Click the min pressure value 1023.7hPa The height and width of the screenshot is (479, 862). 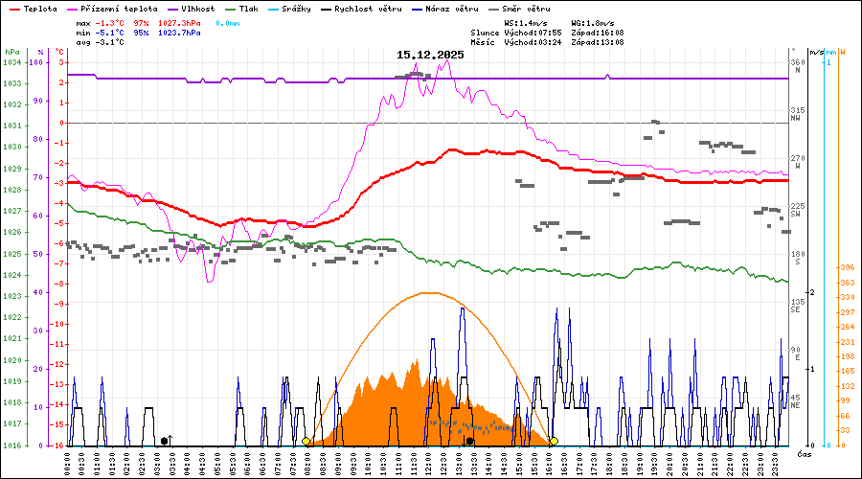pyautogui.click(x=179, y=33)
